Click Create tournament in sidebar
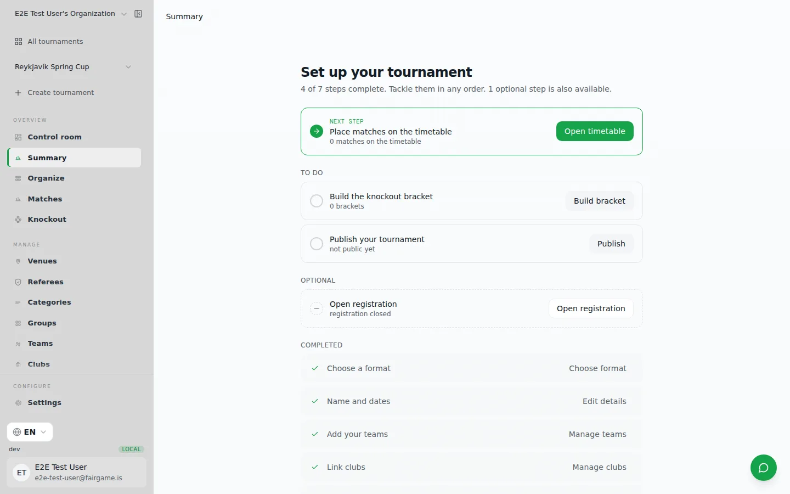The height and width of the screenshot is (494, 790). click(x=74, y=93)
